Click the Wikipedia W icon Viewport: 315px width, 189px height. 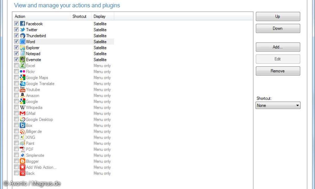tap(23, 108)
